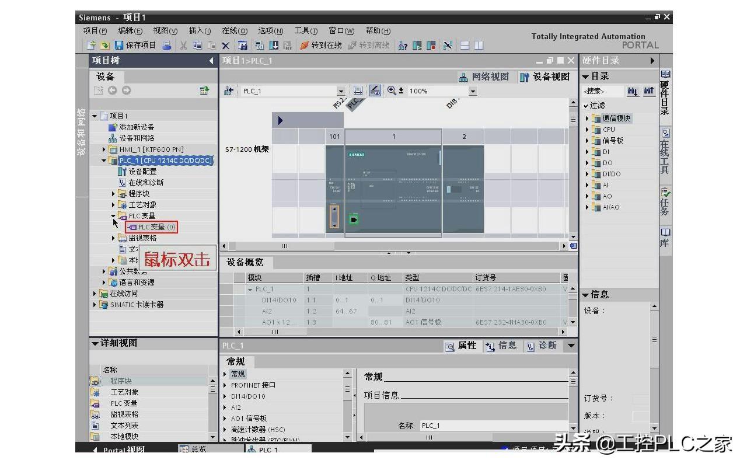
Task: Open the 帮助(H) menu
Action: pos(378,31)
